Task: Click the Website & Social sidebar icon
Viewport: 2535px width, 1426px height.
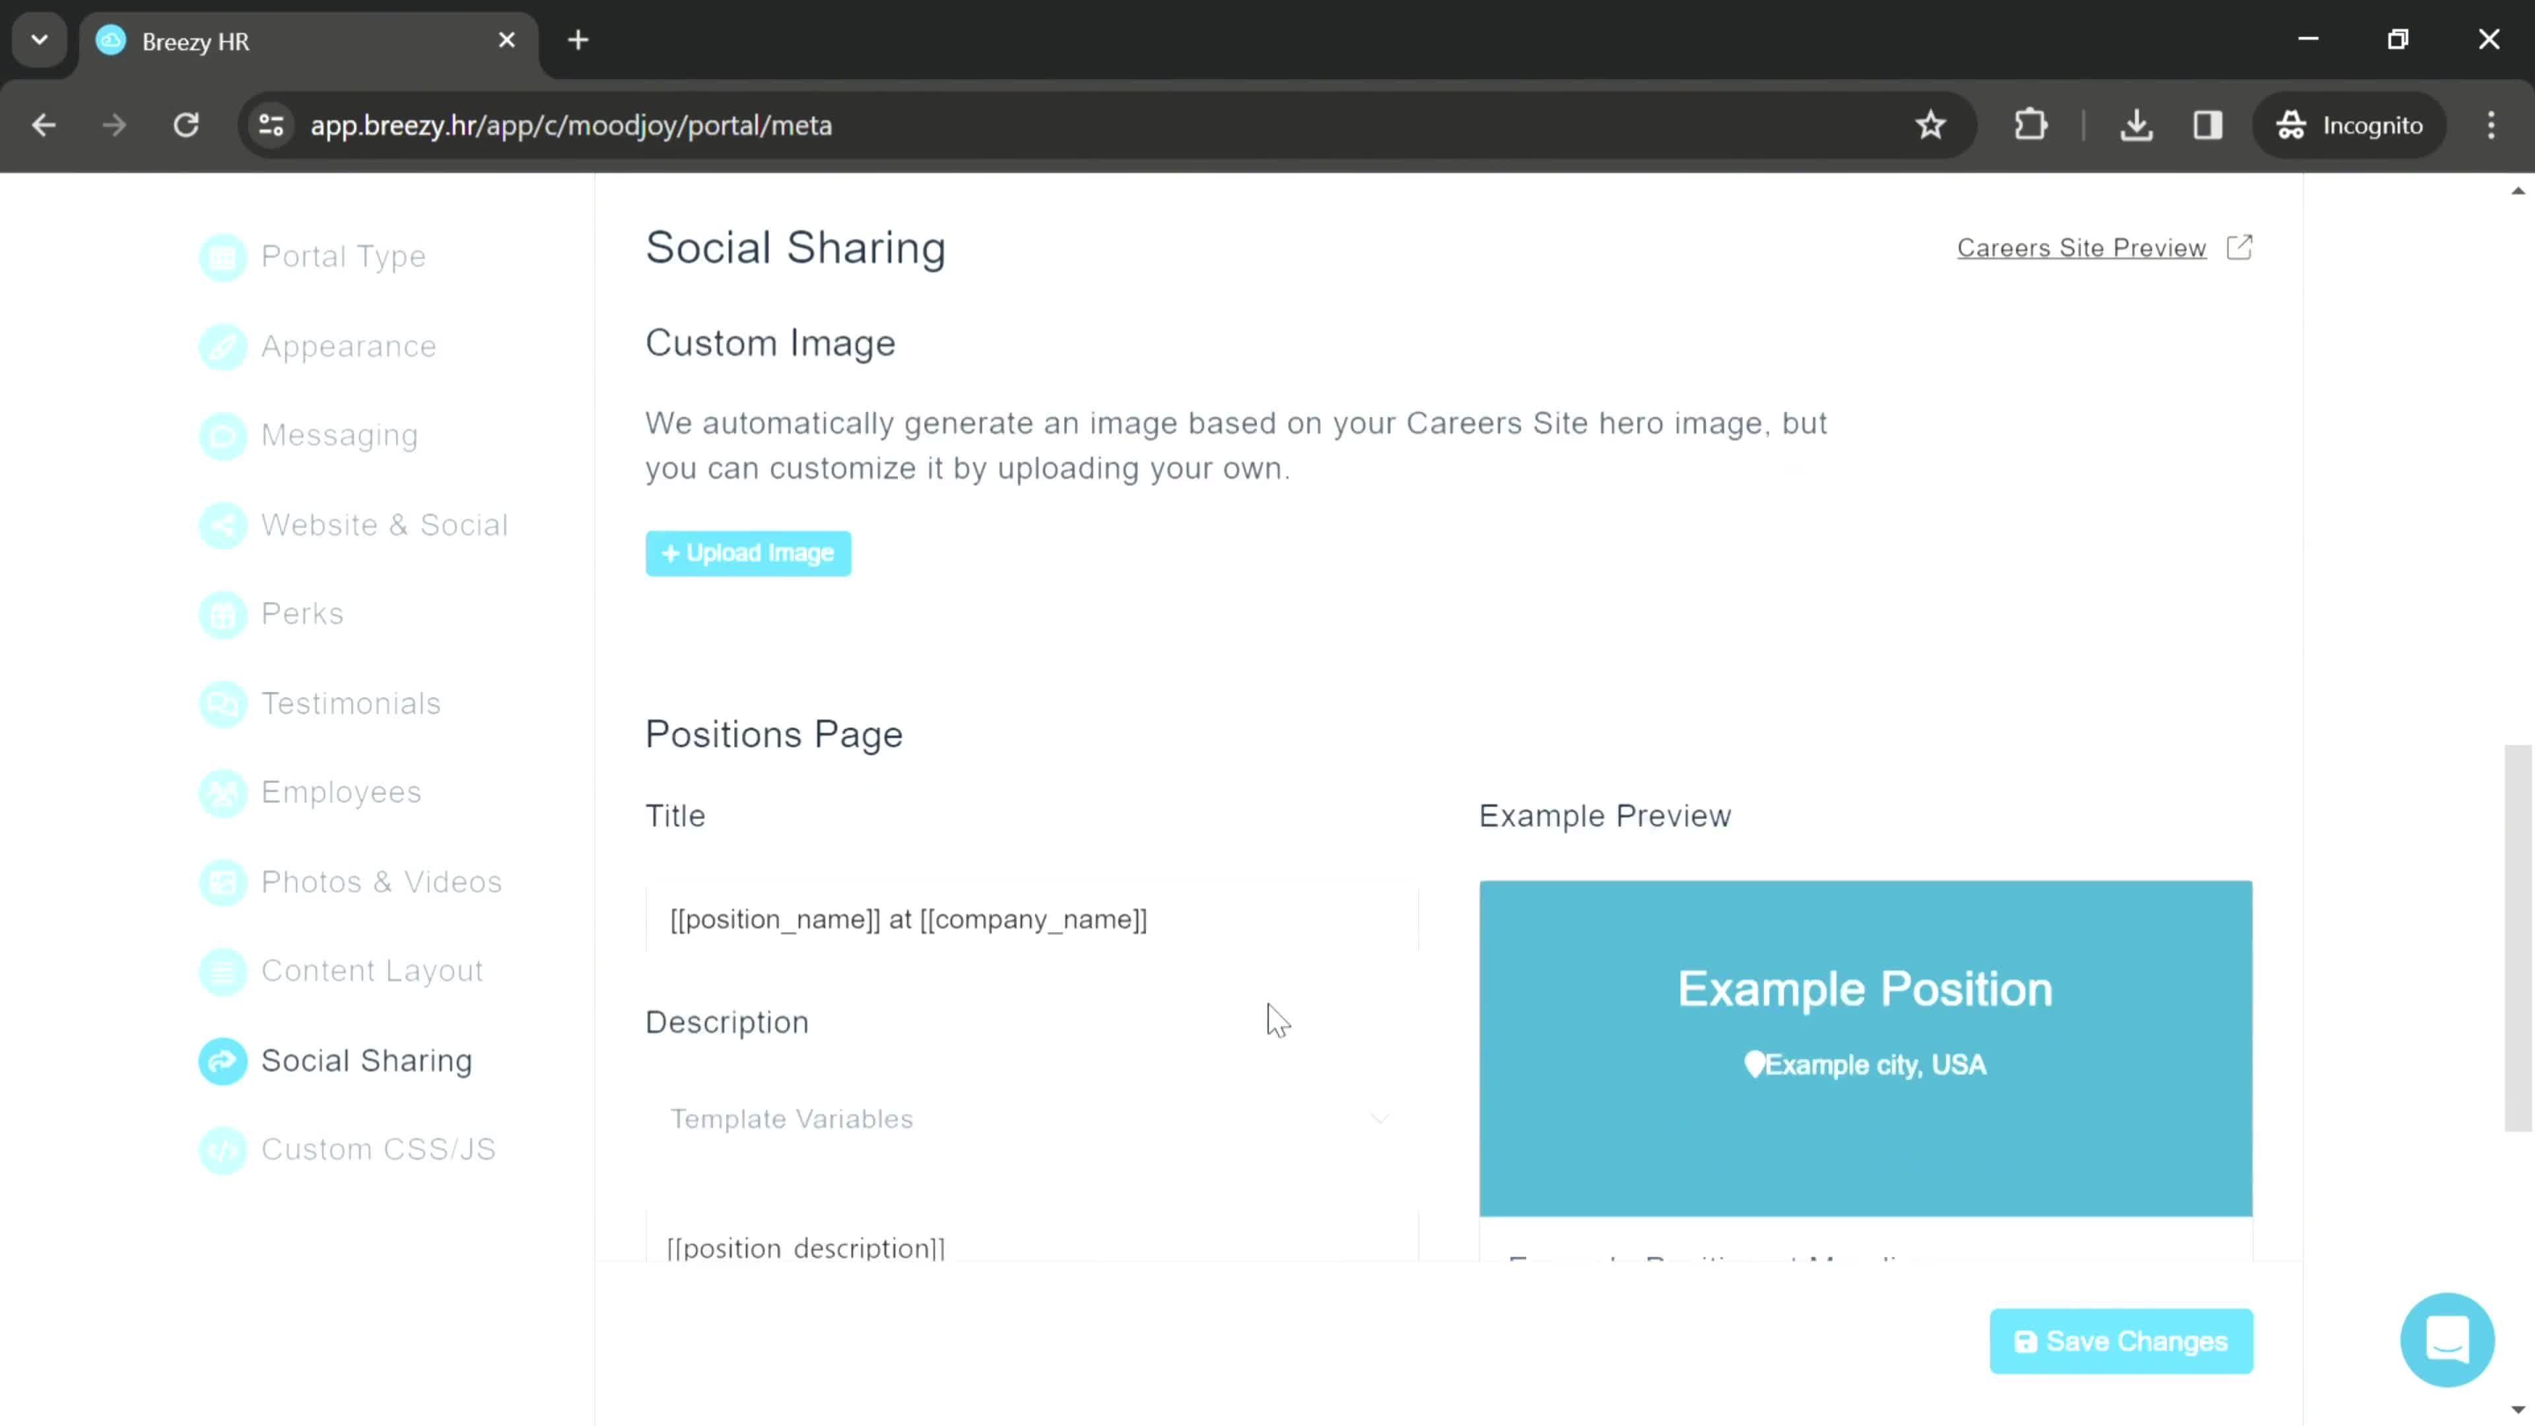Action: (221, 526)
